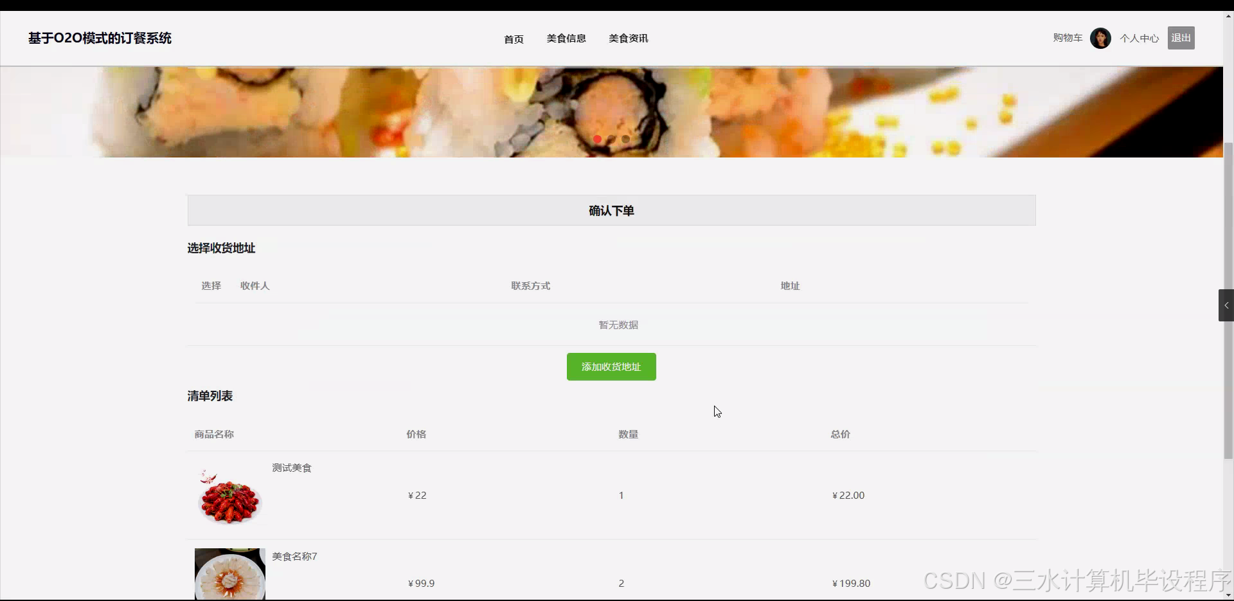This screenshot has width=1234, height=601.
Task: Select the active red carousel dot
Action: pyautogui.click(x=597, y=139)
